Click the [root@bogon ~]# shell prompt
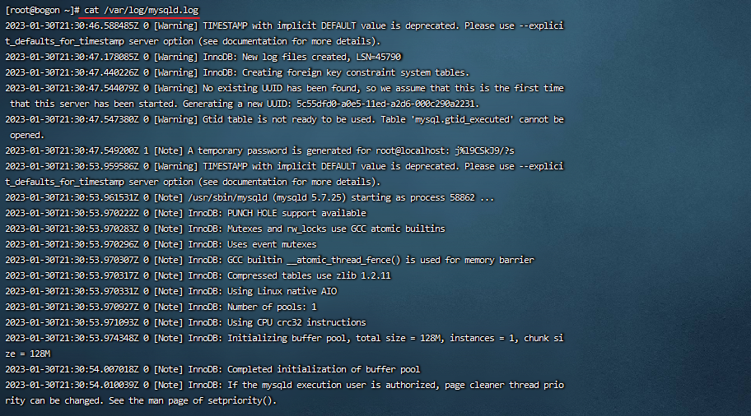751x416 pixels. [40, 10]
